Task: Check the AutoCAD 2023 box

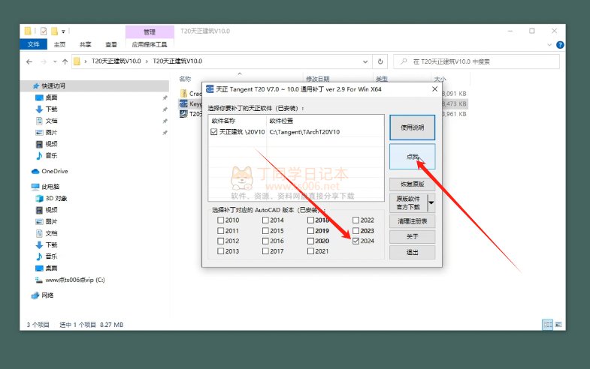Action: pyautogui.click(x=356, y=231)
